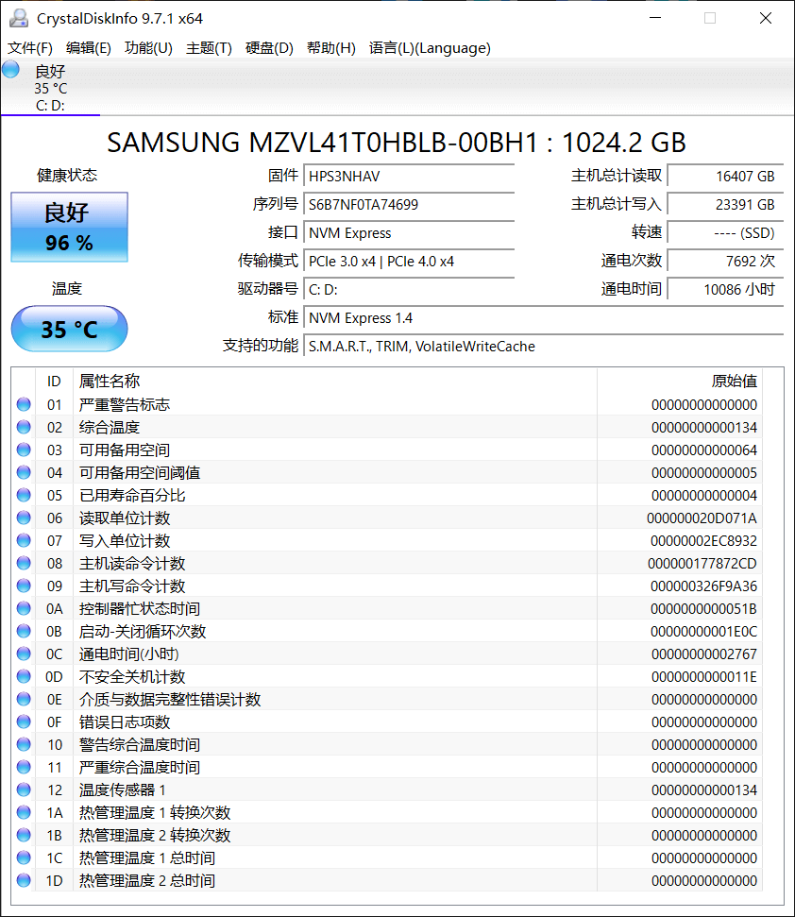Click raw value 00000002EC8932 of 写入单位计数
The width and height of the screenshot is (795, 917).
click(703, 541)
